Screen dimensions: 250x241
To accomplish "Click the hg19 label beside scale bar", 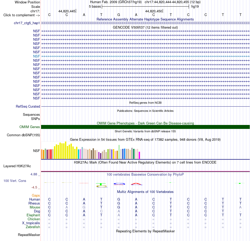I will click(195, 7).
